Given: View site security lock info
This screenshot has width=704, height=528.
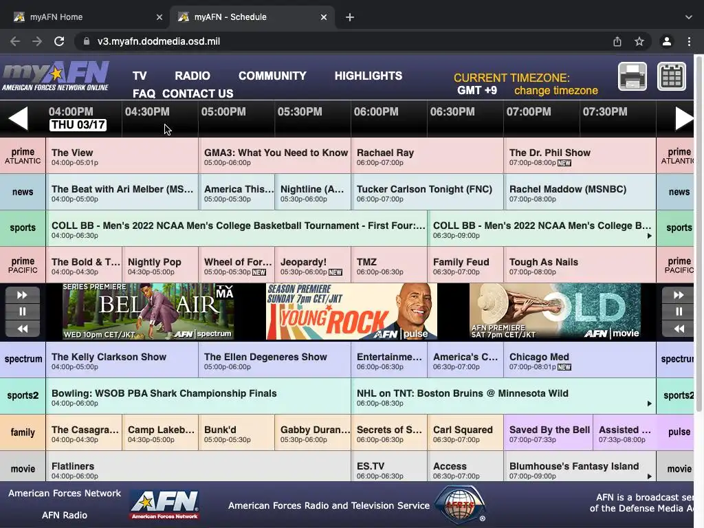Looking at the screenshot, I should pyautogui.click(x=86, y=41).
